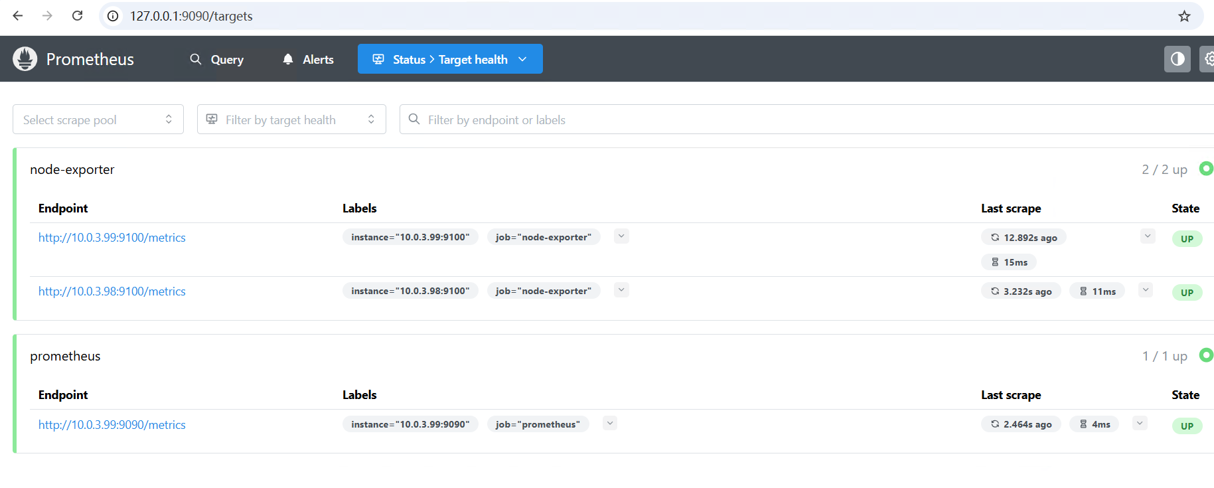
Task: Click the instance="10.0.3.99:9090" label badge
Action: [410, 424]
